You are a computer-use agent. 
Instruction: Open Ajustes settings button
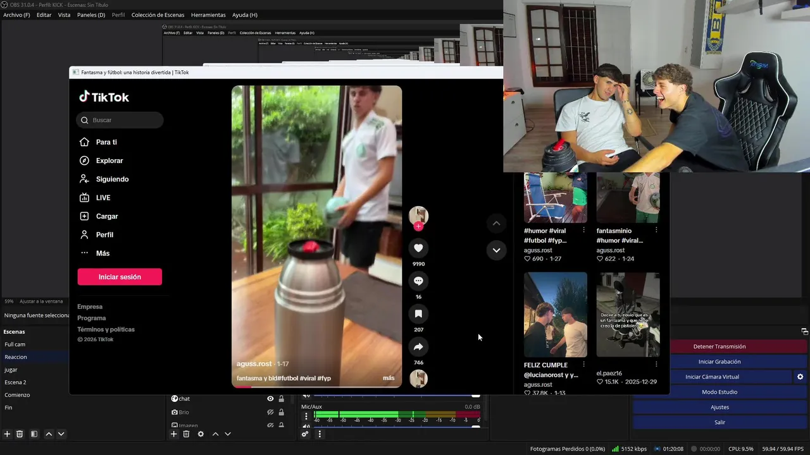pyautogui.click(x=720, y=407)
